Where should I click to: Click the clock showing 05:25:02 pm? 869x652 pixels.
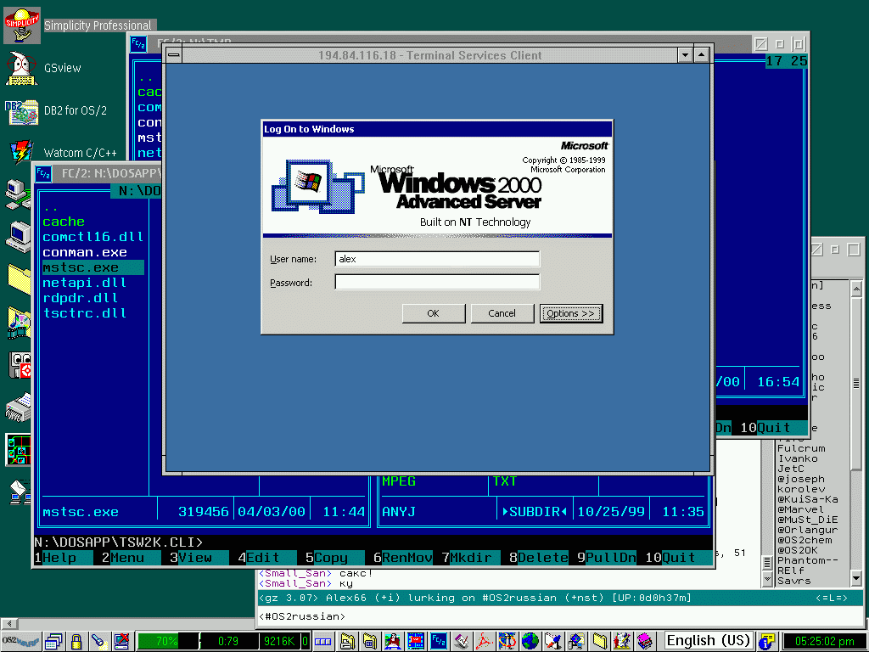click(824, 642)
